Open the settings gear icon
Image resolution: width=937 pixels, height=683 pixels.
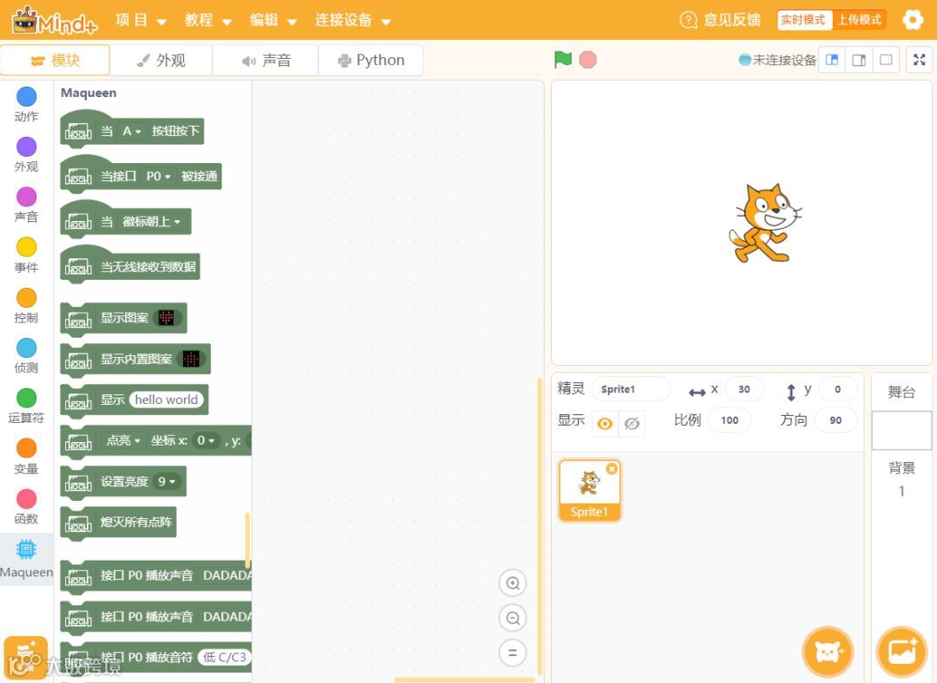[913, 20]
